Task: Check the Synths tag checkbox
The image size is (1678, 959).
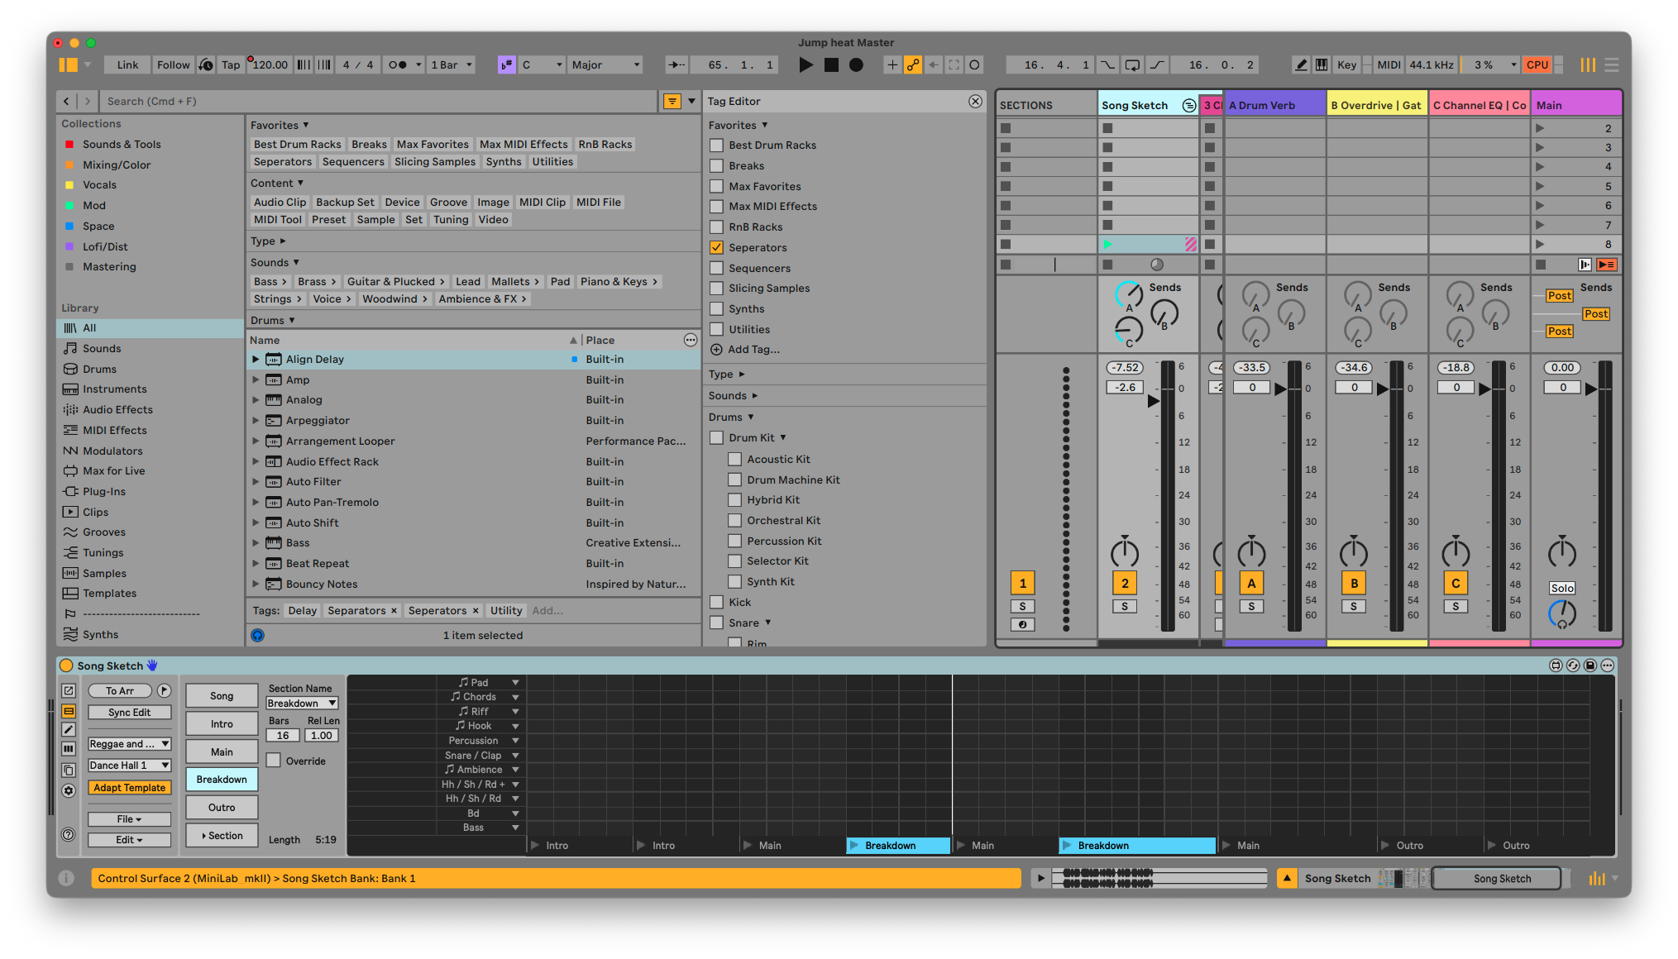Action: 717,308
